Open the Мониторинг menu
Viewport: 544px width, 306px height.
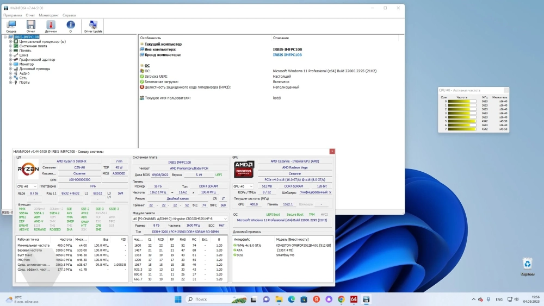[x=48, y=15]
